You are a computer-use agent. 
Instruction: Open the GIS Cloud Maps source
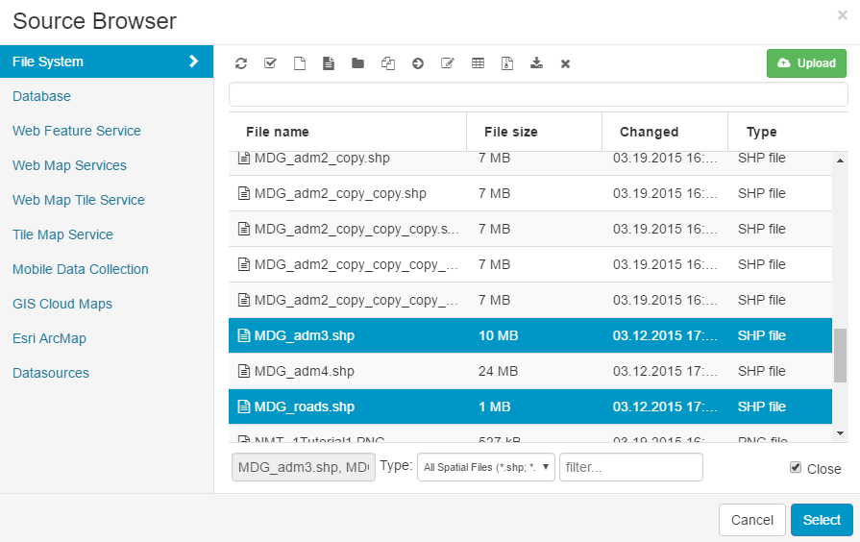point(61,304)
